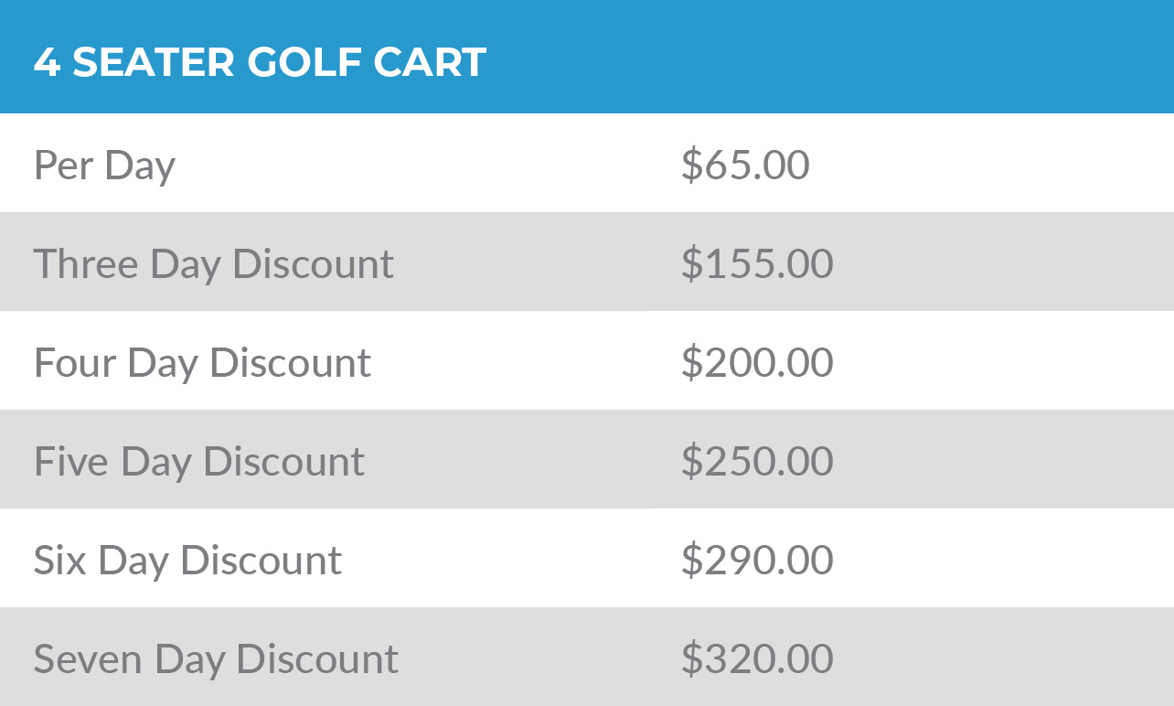Click the $250.00 price
Viewport: 1174px width, 706px height.
click(x=757, y=462)
